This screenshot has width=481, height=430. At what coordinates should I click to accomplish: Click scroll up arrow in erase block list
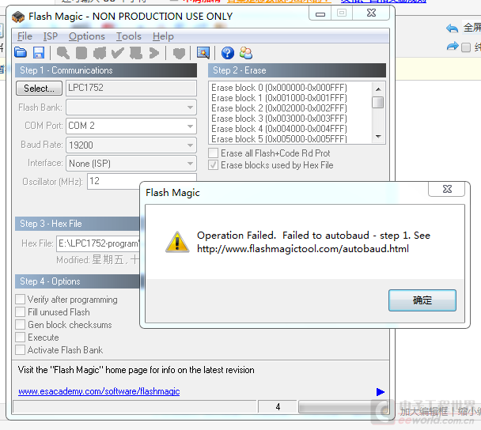point(378,89)
